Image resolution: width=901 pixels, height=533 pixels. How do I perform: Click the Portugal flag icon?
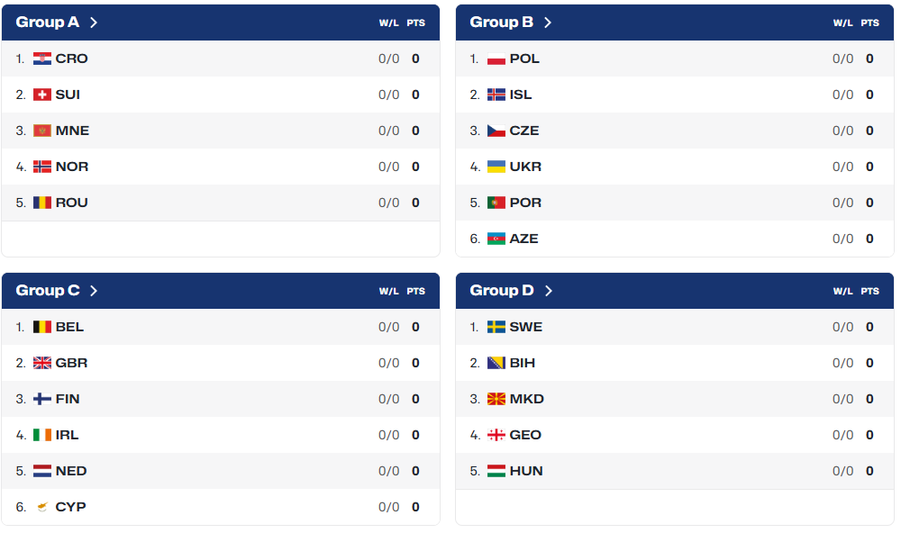click(496, 203)
